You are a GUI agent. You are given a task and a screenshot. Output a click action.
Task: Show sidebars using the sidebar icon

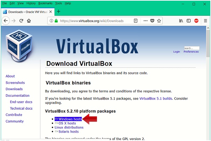pos(189,21)
